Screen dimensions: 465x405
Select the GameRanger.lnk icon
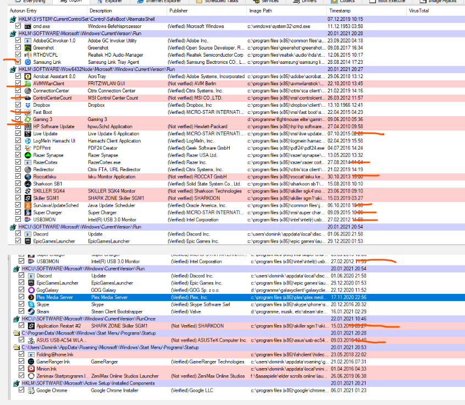pyautogui.click(x=31, y=362)
